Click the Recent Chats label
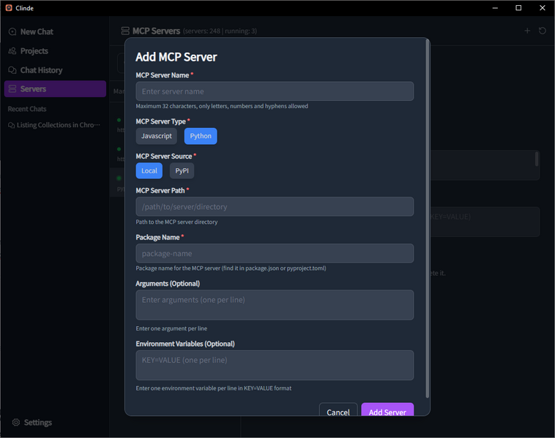This screenshot has height=438, width=555. pyautogui.click(x=27, y=109)
